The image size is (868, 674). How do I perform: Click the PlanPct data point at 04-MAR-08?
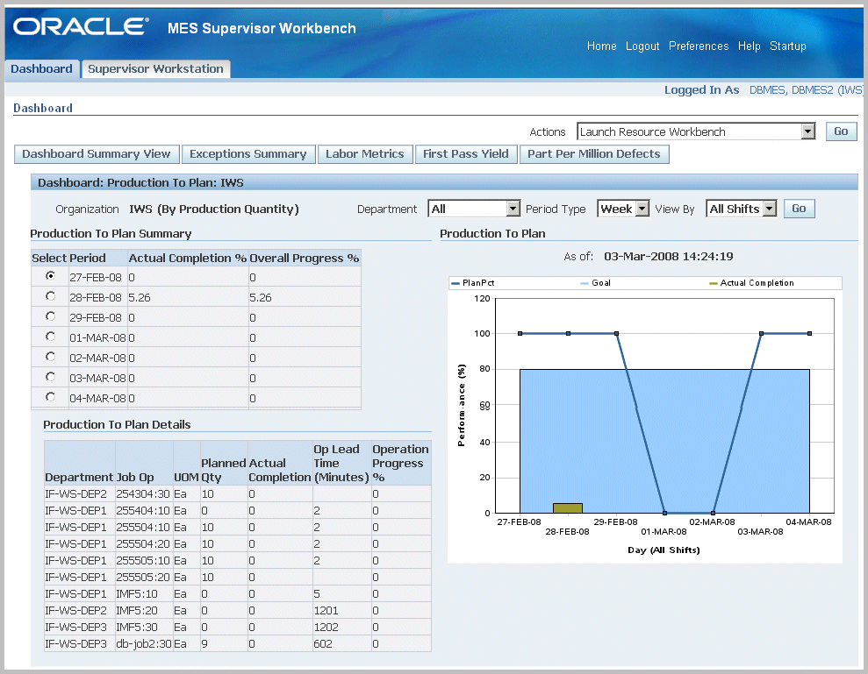tap(809, 333)
